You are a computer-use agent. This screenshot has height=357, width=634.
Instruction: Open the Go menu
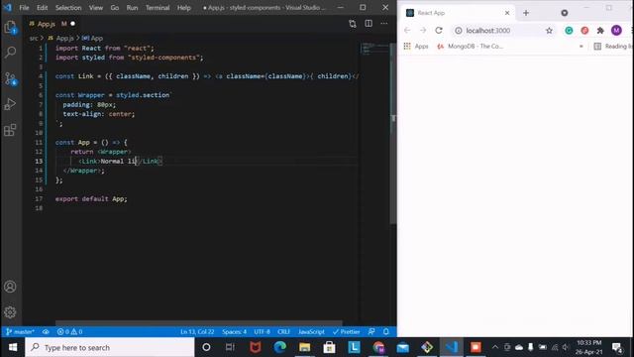tap(115, 8)
